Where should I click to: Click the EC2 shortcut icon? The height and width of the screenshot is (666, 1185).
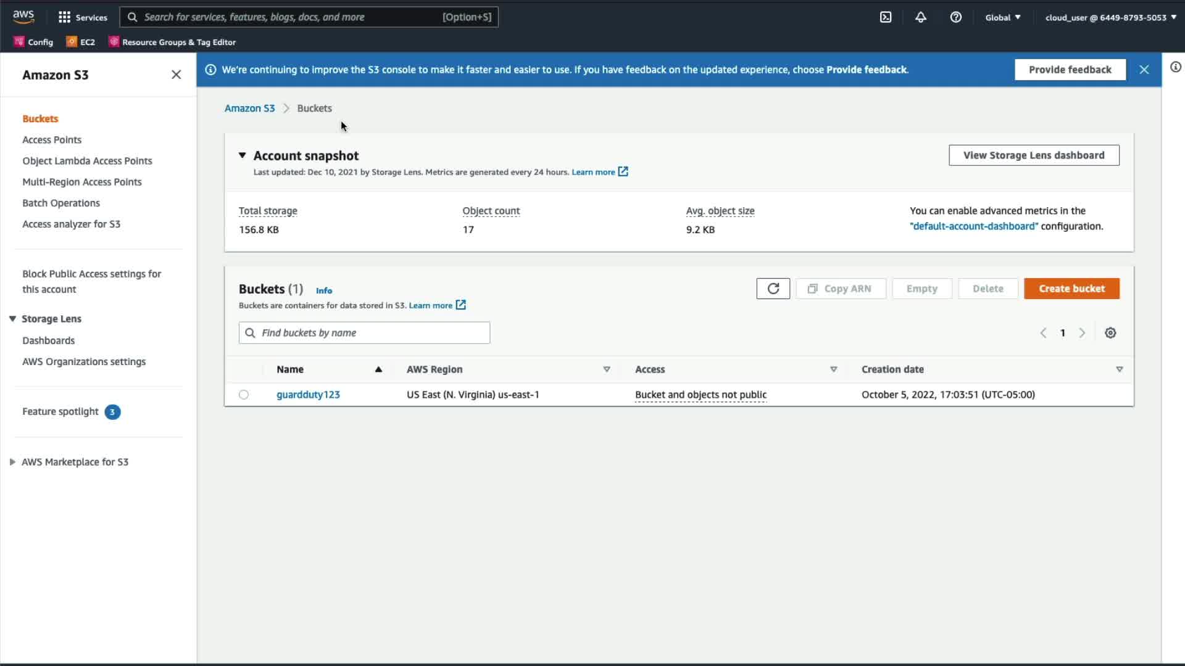click(72, 42)
